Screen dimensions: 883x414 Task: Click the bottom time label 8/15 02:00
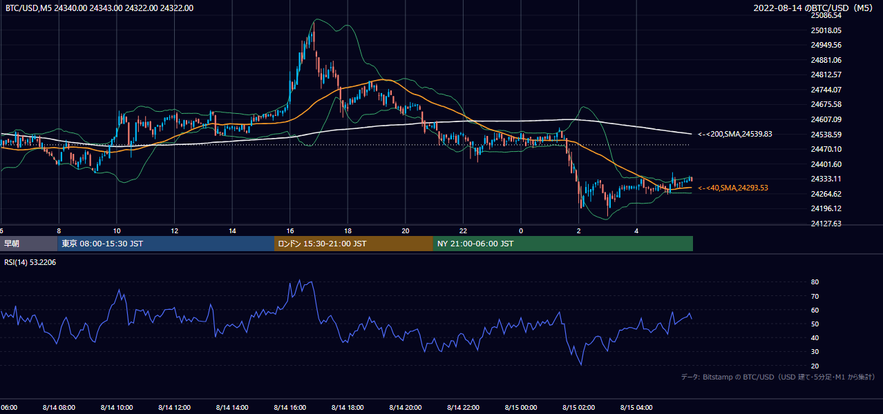pos(579,408)
